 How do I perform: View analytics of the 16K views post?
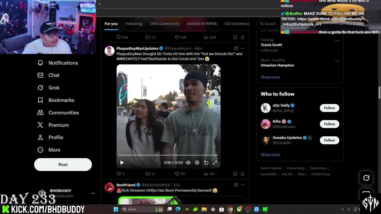pos(209,174)
